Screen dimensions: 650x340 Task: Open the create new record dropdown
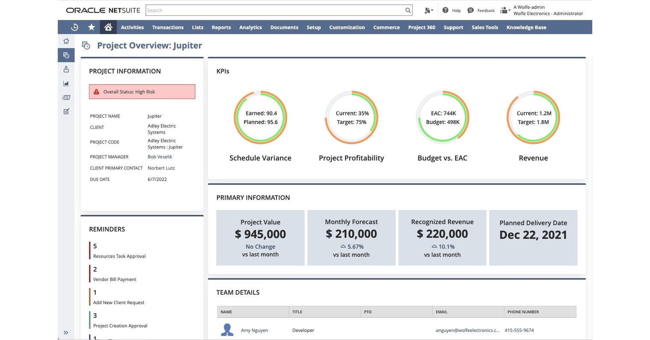(x=428, y=10)
